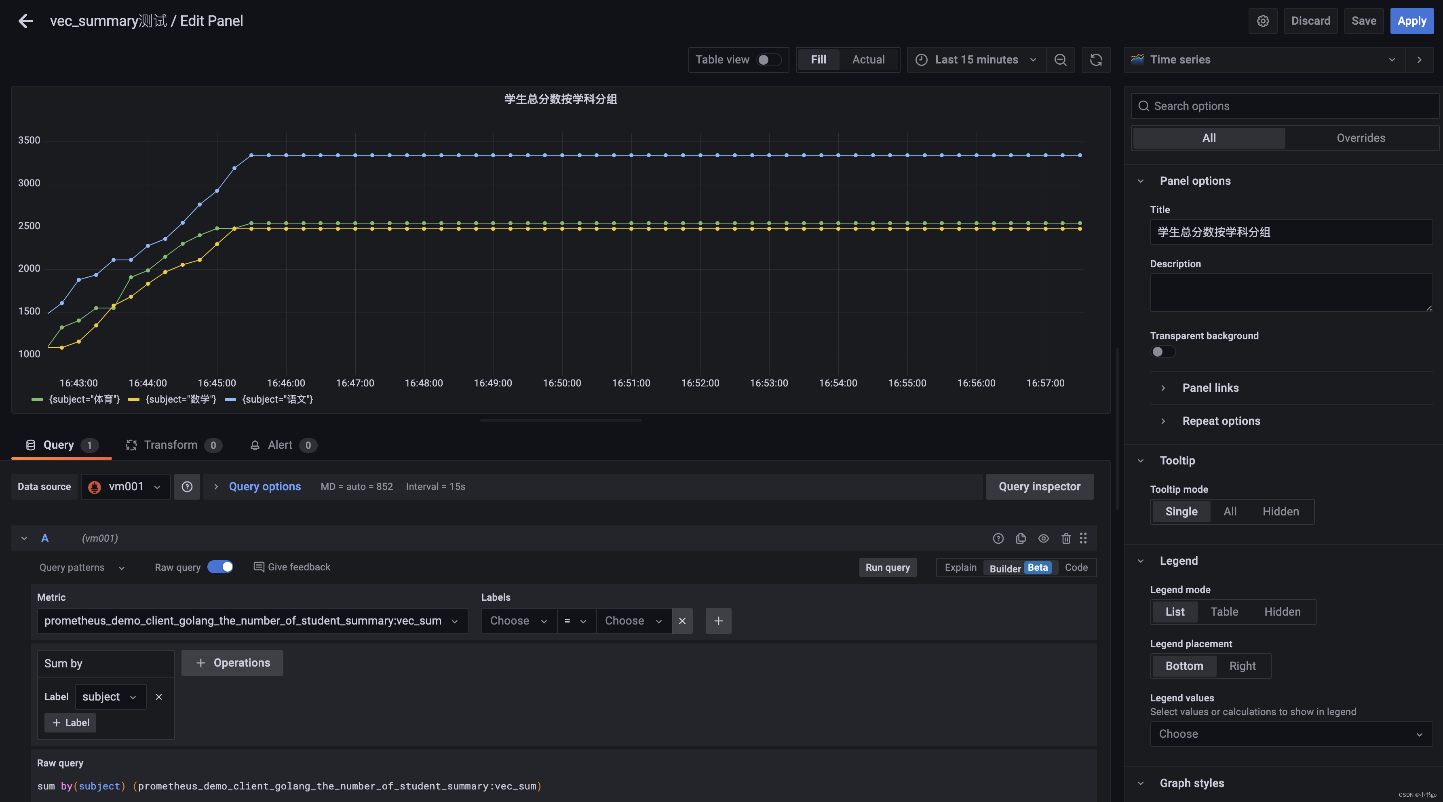Switch to the Overrides tab
This screenshot has height=802, width=1443.
tap(1360, 138)
